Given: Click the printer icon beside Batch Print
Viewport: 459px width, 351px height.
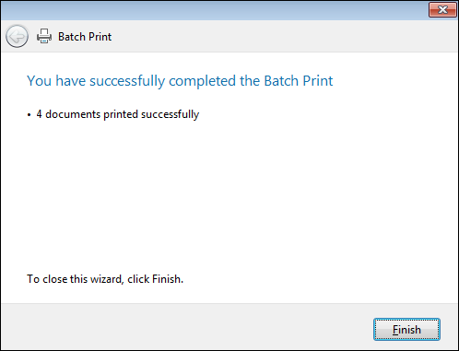Looking at the screenshot, I should click(x=44, y=36).
